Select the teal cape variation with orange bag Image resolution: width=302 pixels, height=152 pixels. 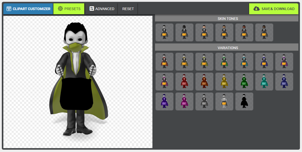(244, 62)
